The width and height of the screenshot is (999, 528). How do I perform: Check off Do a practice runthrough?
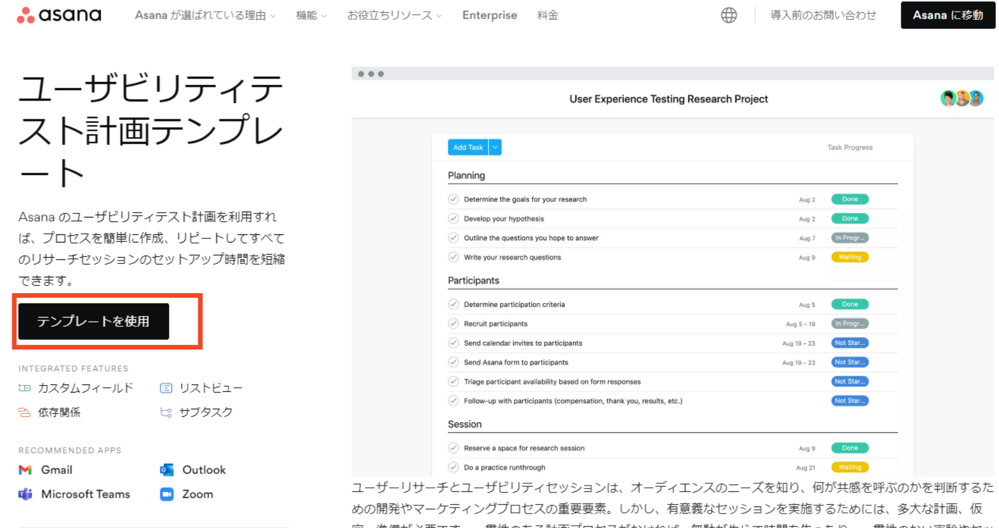tap(453, 467)
